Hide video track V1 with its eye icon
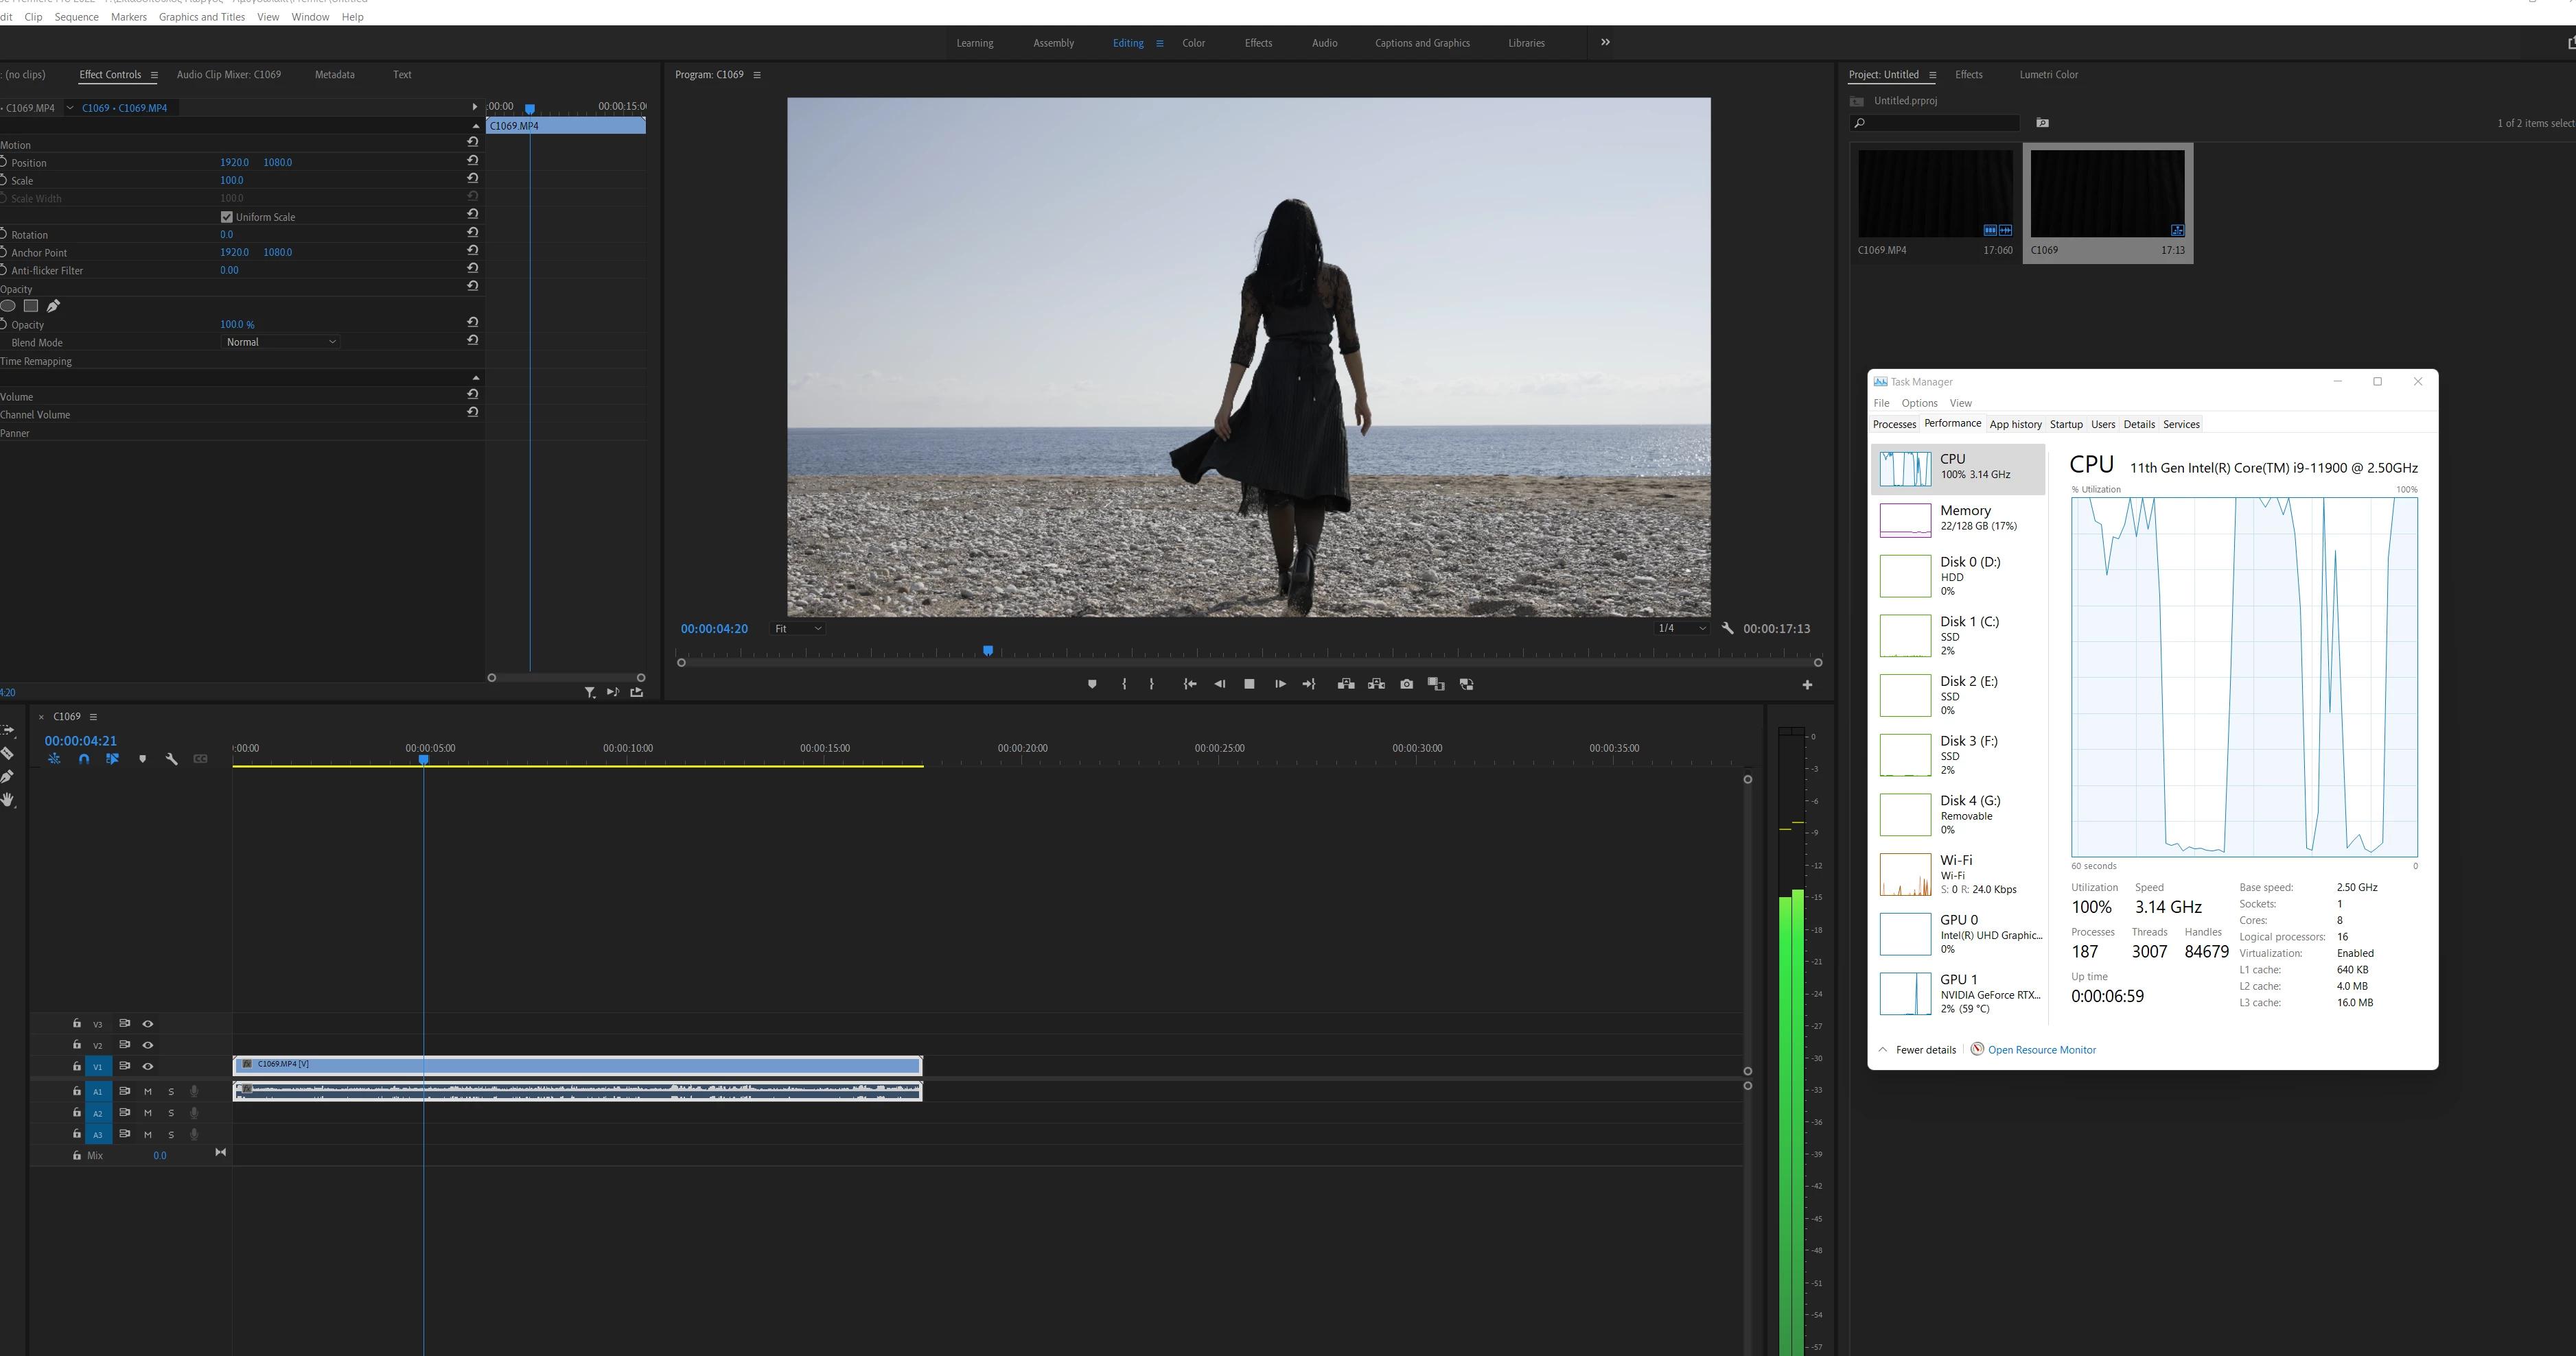2576x1356 pixels. 148,1067
